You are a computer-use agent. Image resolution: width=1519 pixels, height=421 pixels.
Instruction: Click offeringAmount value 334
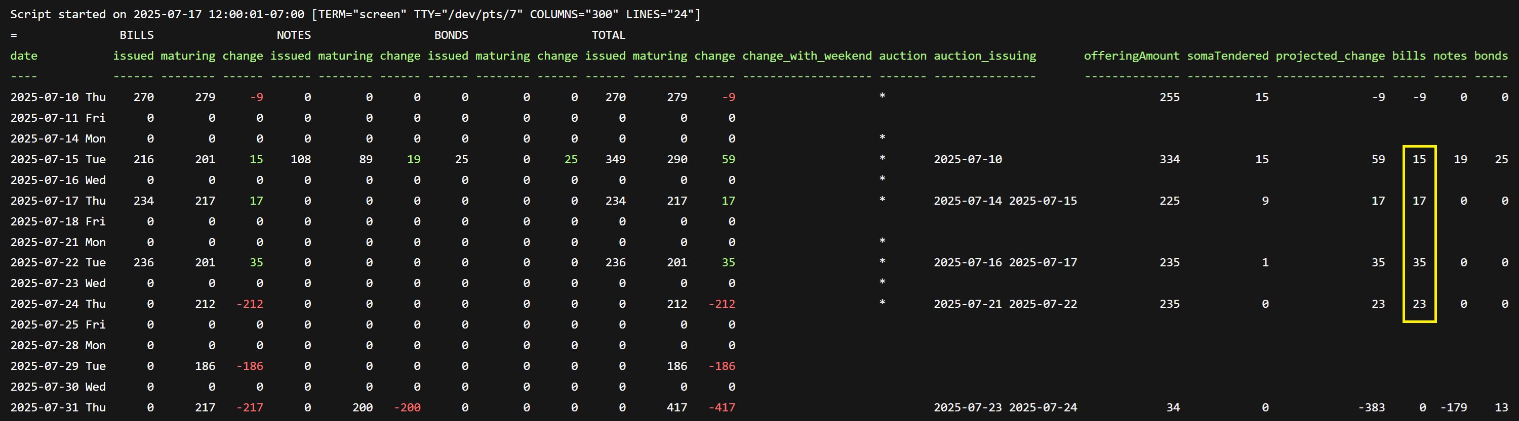pyautogui.click(x=1169, y=159)
